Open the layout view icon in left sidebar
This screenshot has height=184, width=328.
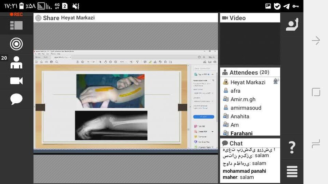pyautogui.click(x=16, y=25)
